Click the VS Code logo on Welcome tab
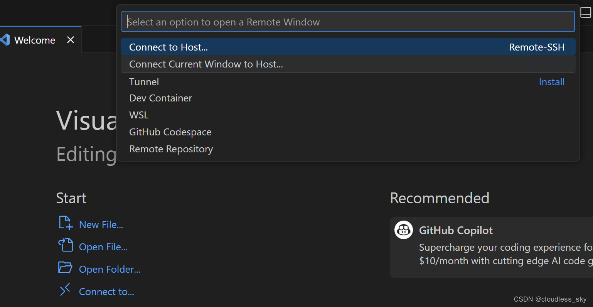Image resolution: width=593 pixels, height=307 pixels. [5, 40]
